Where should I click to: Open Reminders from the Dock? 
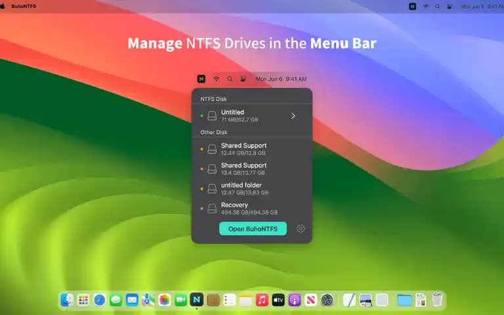(230, 300)
